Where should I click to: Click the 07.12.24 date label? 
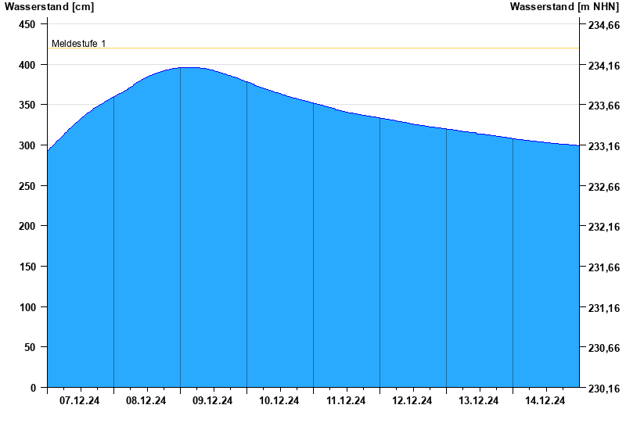tap(80, 400)
